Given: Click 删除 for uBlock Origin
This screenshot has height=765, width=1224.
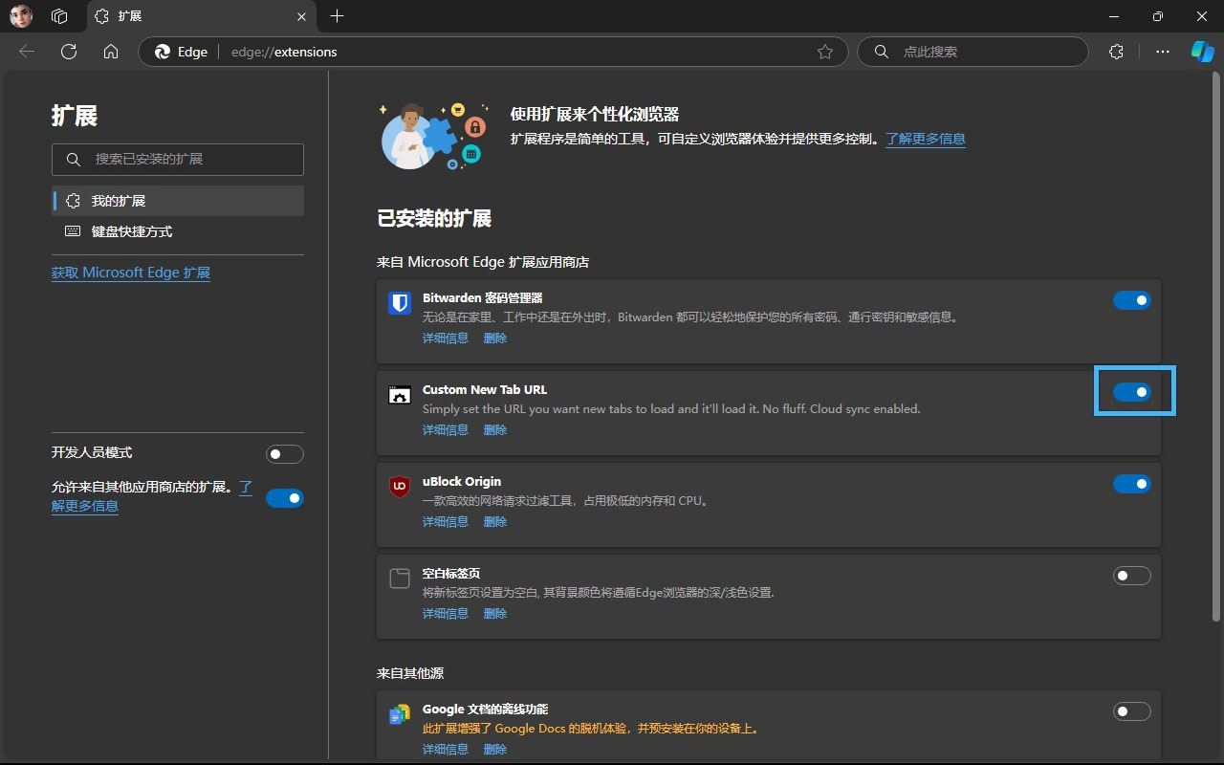Looking at the screenshot, I should coord(495,521).
